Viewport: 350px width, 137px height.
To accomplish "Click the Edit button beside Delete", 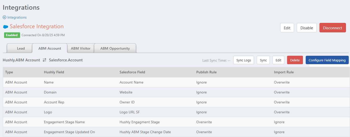I will tap(278, 60).
